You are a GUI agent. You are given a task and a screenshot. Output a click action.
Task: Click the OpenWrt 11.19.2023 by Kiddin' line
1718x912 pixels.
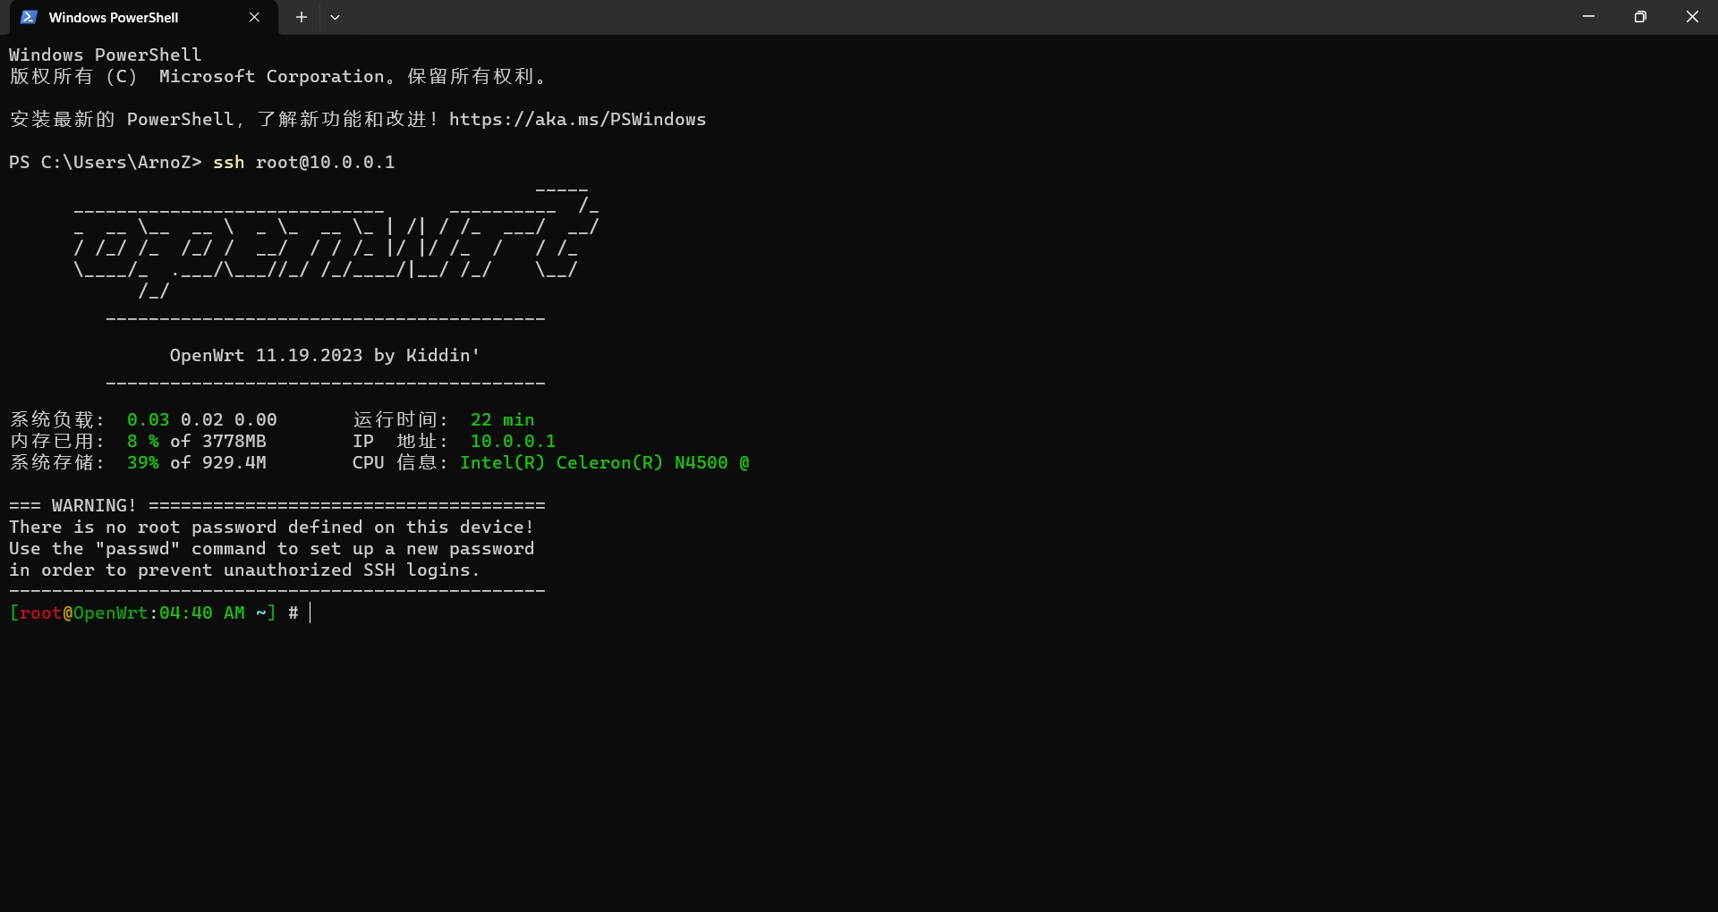(x=325, y=355)
